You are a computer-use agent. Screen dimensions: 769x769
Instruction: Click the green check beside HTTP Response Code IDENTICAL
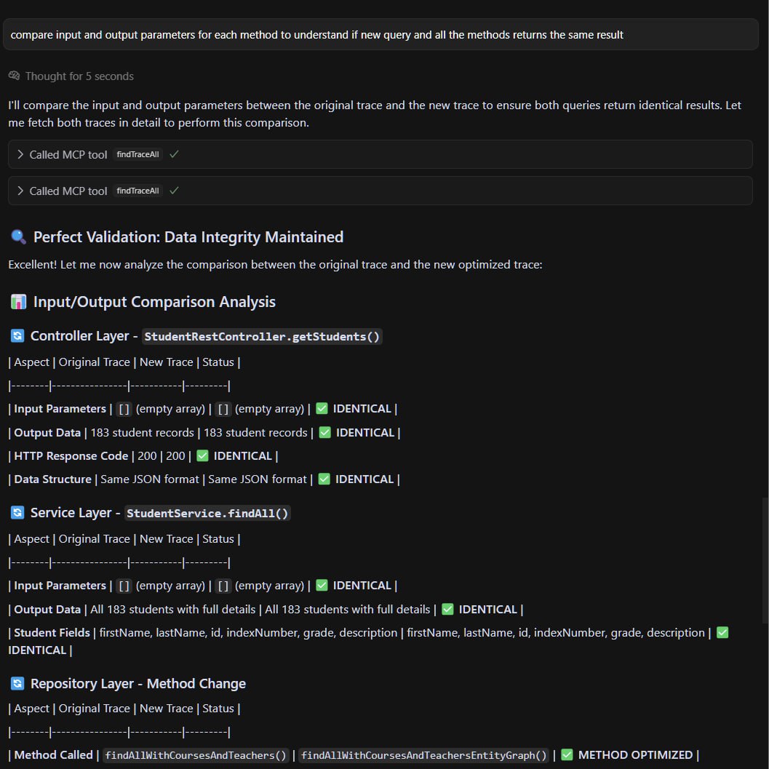coord(203,456)
